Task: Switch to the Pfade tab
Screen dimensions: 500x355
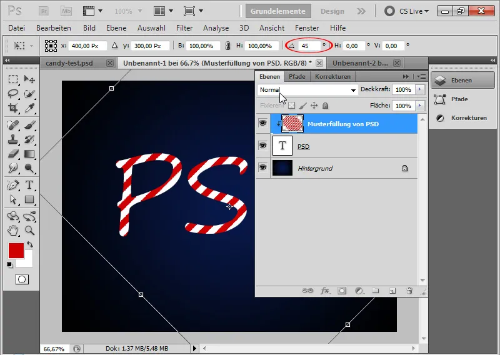Action: [x=297, y=76]
